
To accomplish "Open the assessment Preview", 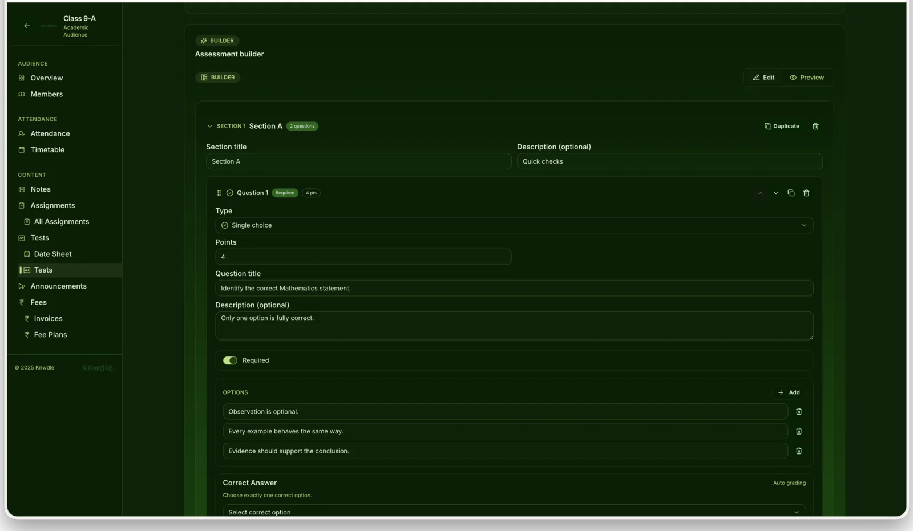I will [x=807, y=78].
